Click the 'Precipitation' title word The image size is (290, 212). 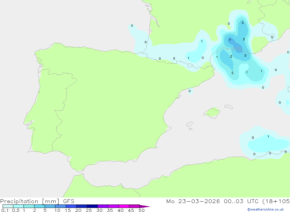click(x=19, y=201)
